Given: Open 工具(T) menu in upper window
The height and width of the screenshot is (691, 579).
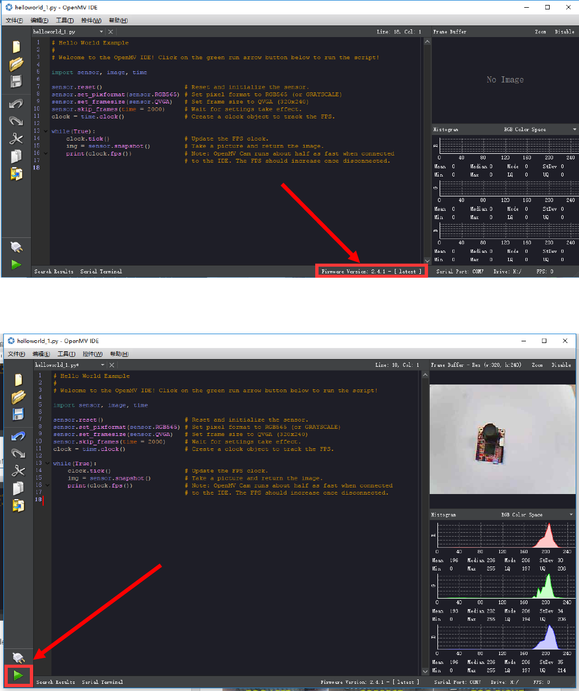Looking at the screenshot, I should [x=65, y=20].
